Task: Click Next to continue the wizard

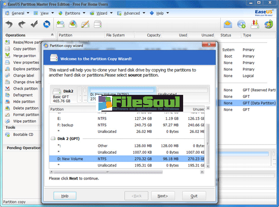Action: pyautogui.click(x=163, y=196)
